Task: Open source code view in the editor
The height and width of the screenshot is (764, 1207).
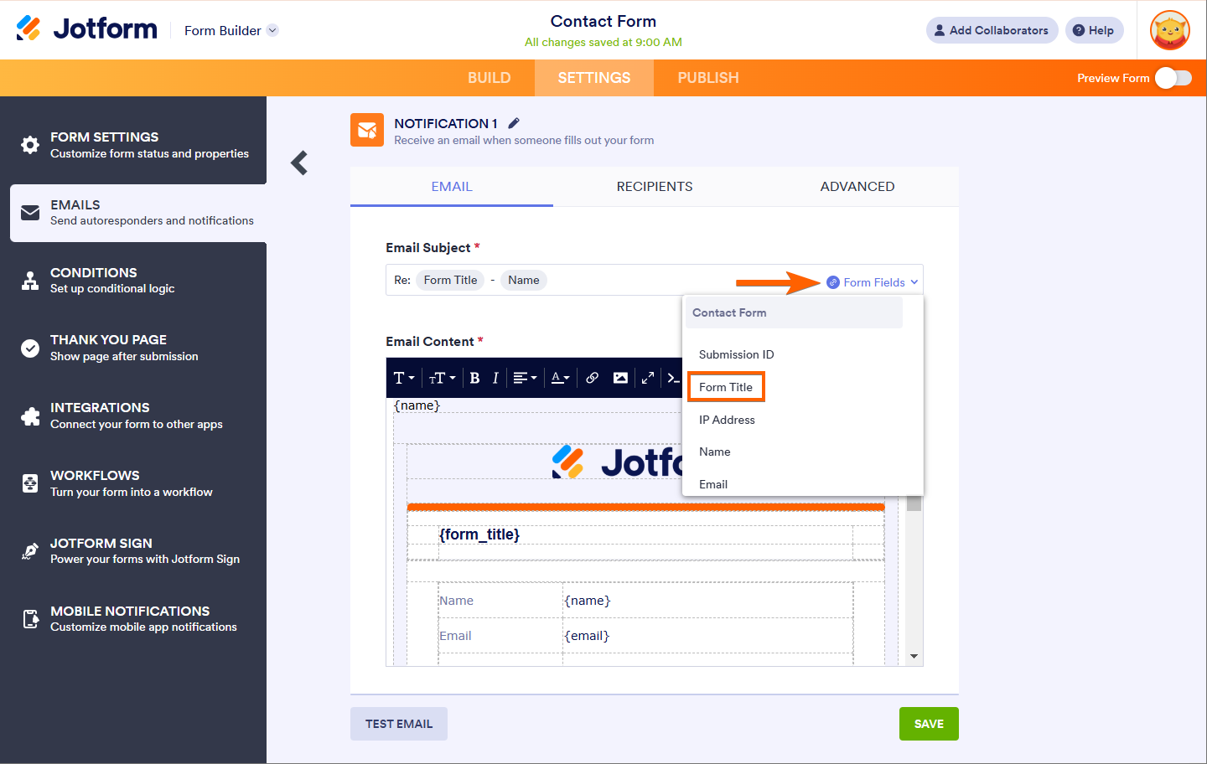Action: 673,378
